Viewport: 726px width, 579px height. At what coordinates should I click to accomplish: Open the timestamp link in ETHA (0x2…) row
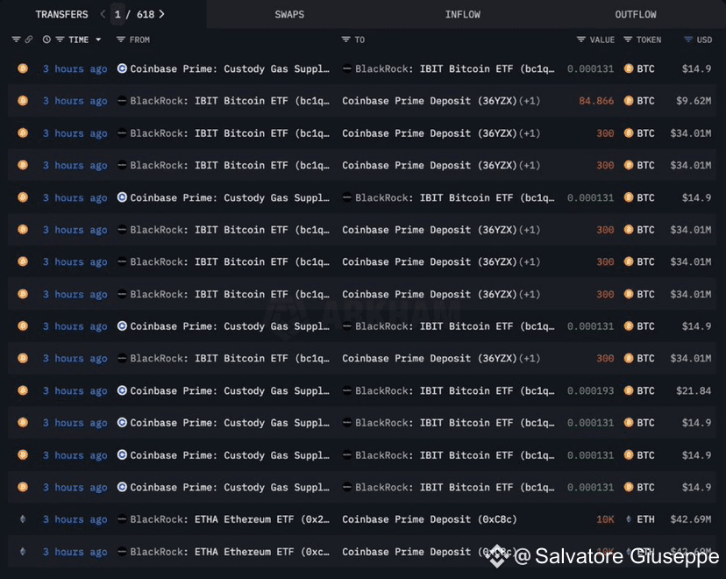(x=75, y=519)
